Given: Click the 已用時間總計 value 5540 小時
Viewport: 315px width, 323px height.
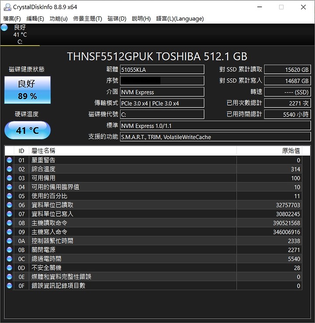Looking at the screenshot, I should click(287, 115).
